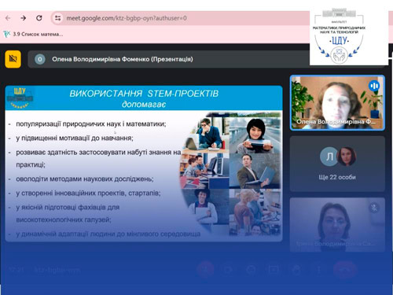This screenshot has width=393, height=295.
Task: Select the Ірина Володимирівна video tile
Action: 337,225
